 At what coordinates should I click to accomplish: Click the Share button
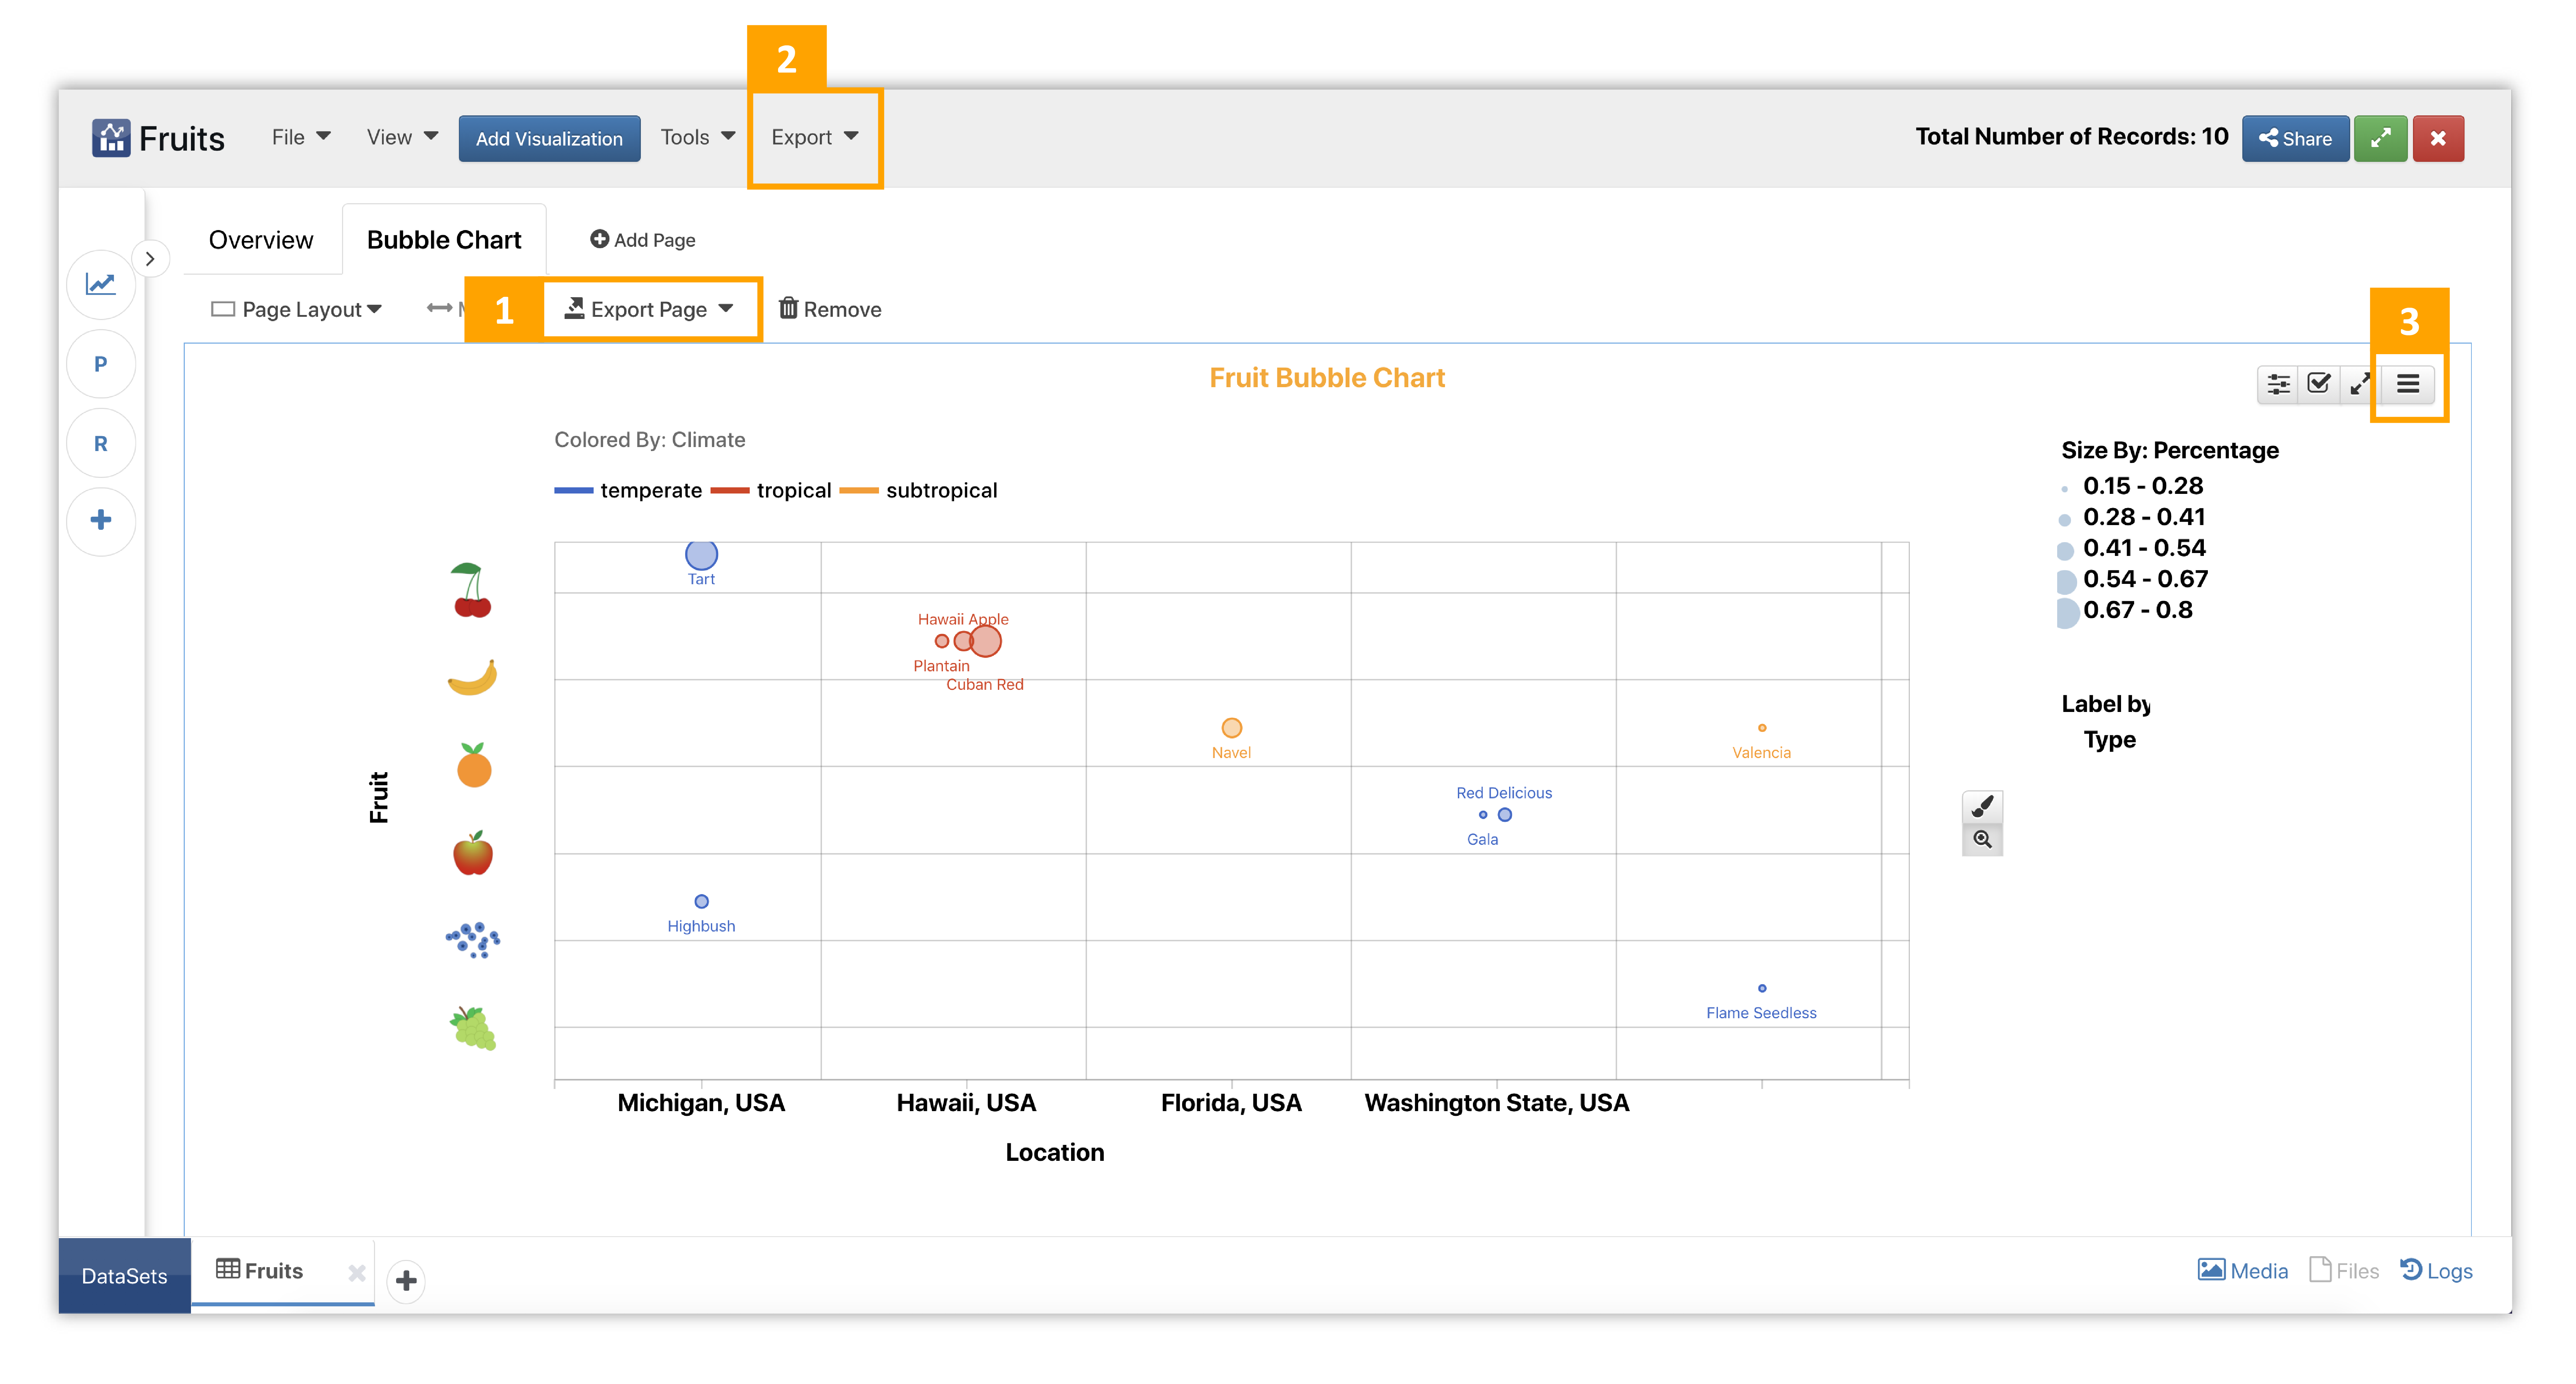click(x=2295, y=139)
